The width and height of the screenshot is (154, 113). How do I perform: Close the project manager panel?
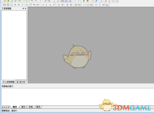(26, 9)
